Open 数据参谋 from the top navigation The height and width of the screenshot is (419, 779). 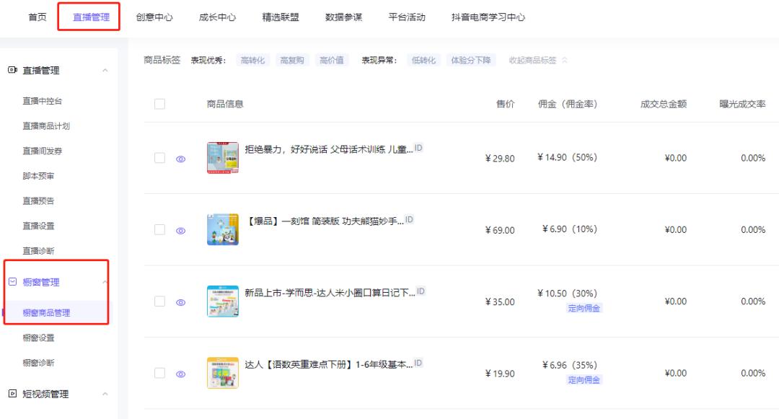[x=343, y=17]
